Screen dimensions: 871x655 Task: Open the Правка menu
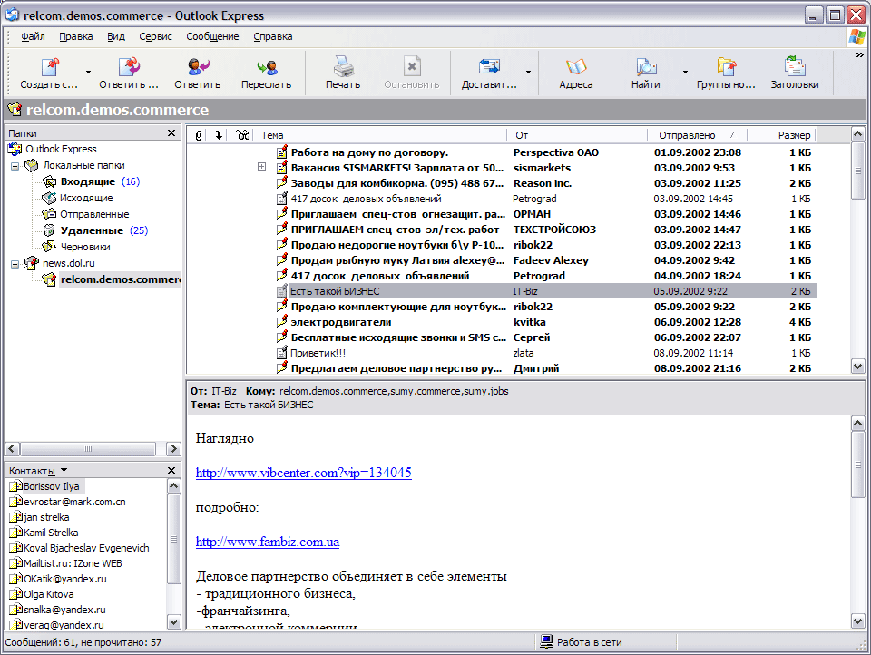tap(76, 36)
